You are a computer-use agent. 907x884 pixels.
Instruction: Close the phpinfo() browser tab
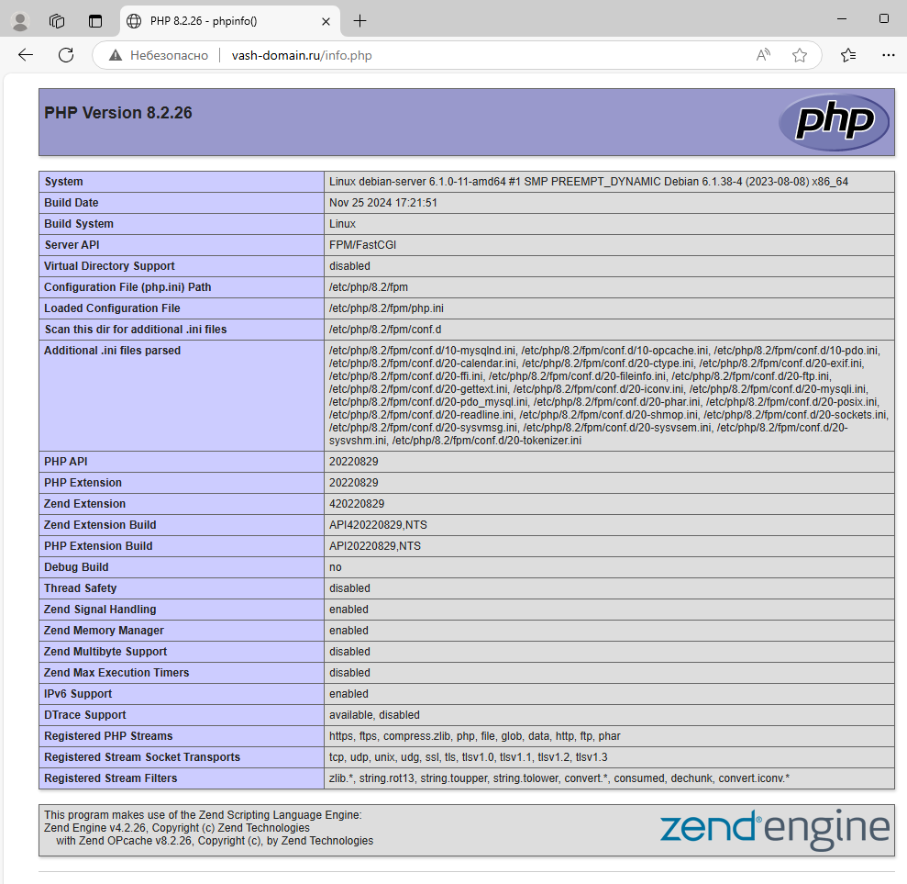[x=326, y=21]
